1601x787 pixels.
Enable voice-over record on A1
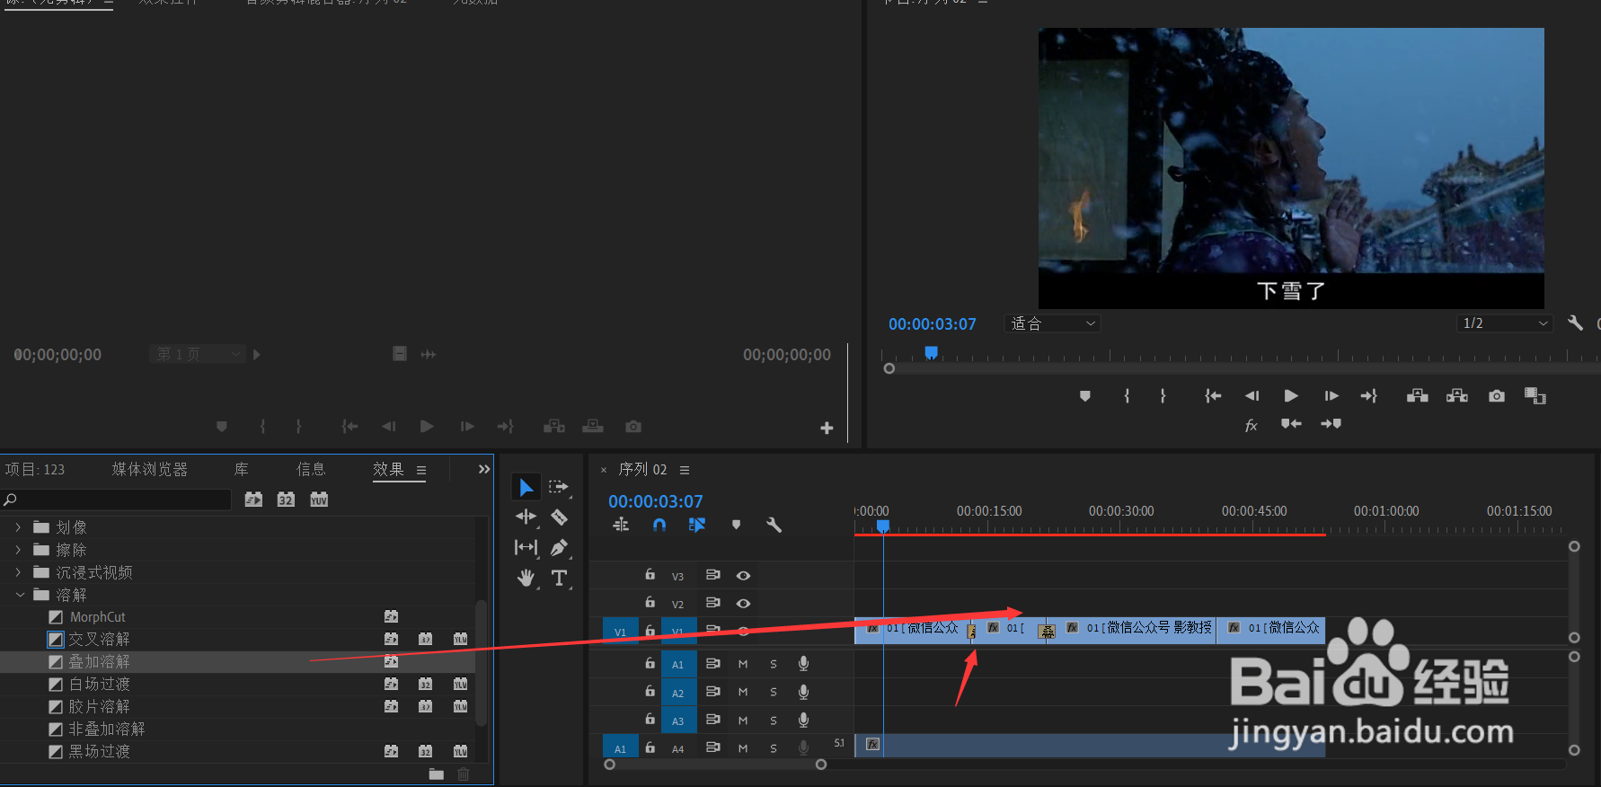pos(803,664)
